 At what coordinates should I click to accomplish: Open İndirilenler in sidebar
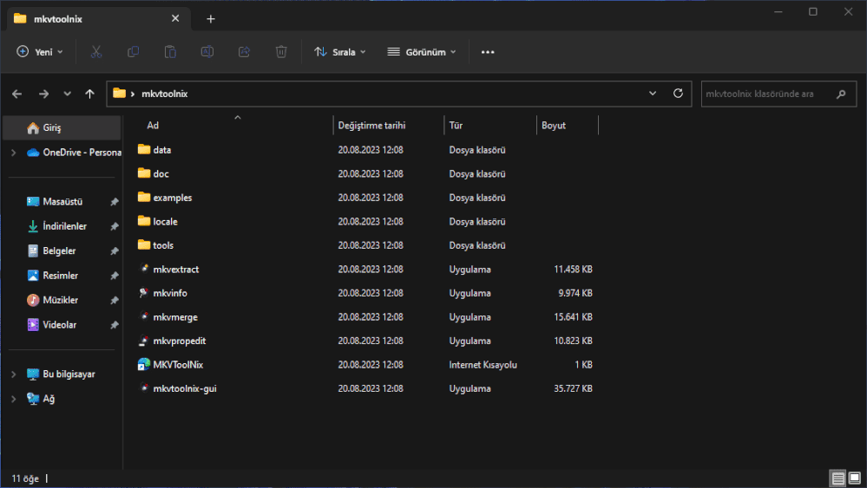65,226
